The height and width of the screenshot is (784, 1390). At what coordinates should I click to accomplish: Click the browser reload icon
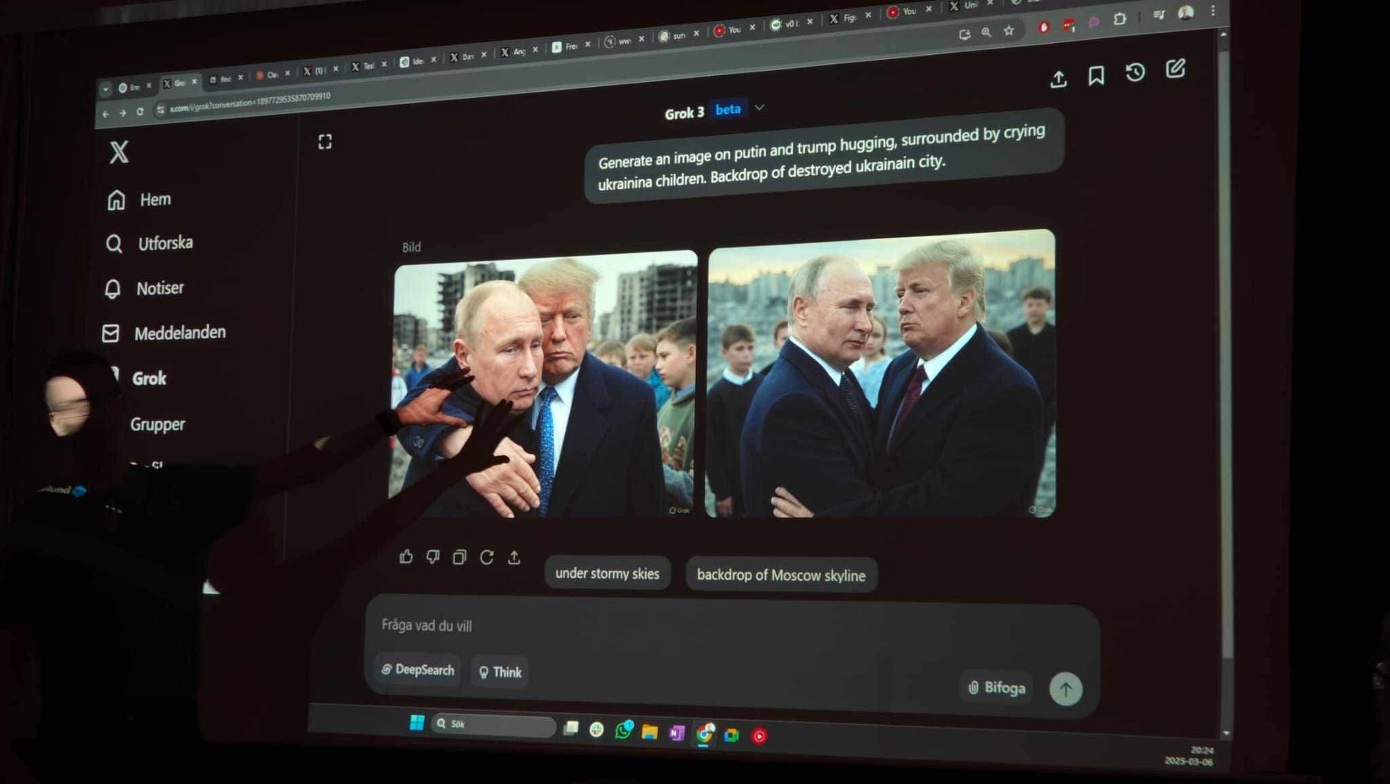[140, 111]
